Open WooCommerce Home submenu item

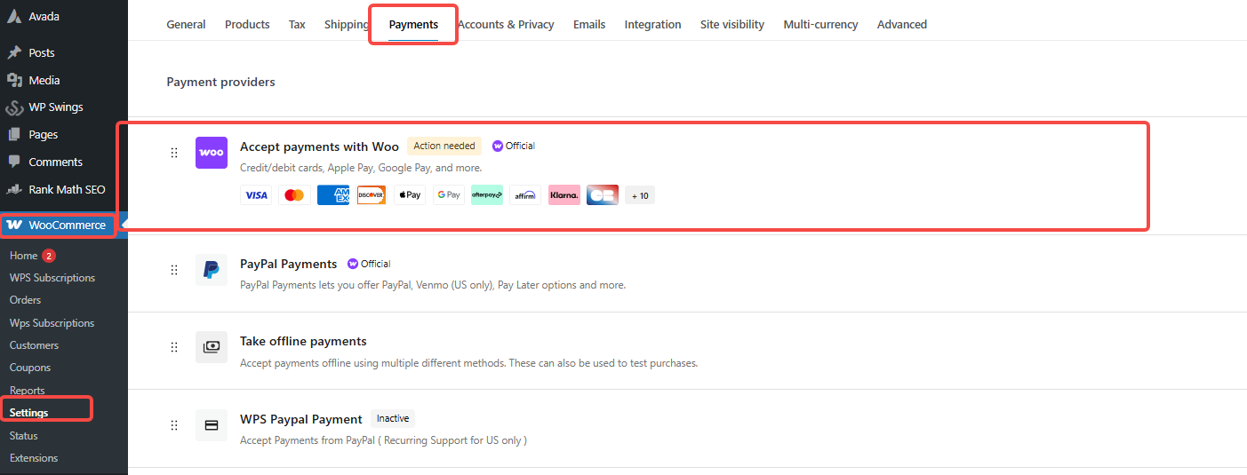(x=23, y=256)
